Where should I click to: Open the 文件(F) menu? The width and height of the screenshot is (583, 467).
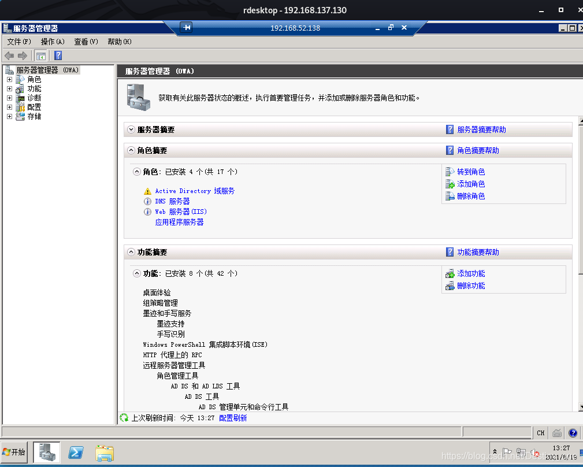19,42
